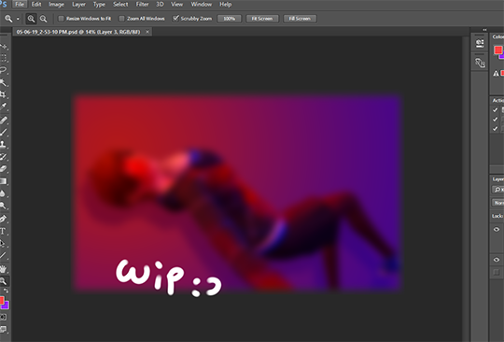Select the Healing Brush tool

[x=3, y=120]
